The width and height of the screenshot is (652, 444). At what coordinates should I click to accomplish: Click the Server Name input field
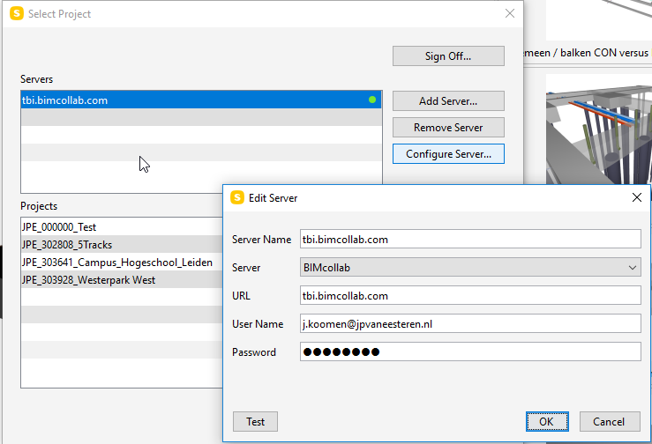pyautogui.click(x=470, y=240)
